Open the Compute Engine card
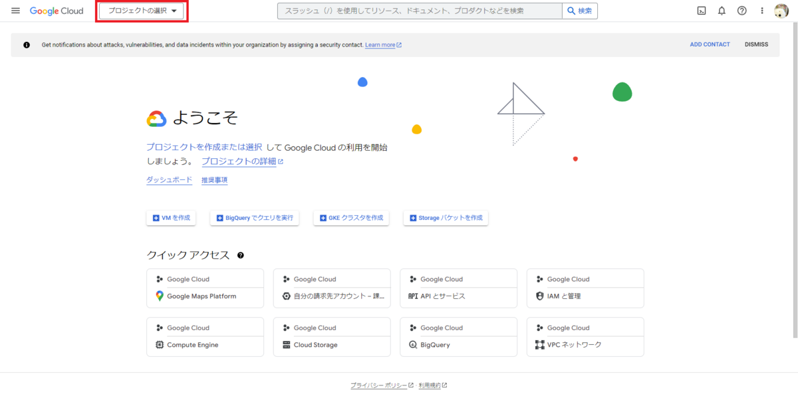 click(x=205, y=337)
